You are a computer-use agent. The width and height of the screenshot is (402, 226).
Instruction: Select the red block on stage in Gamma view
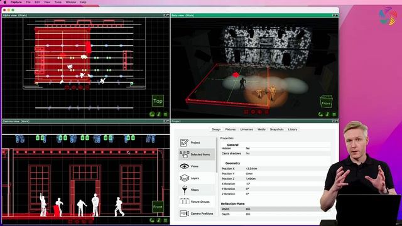click(x=56, y=210)
